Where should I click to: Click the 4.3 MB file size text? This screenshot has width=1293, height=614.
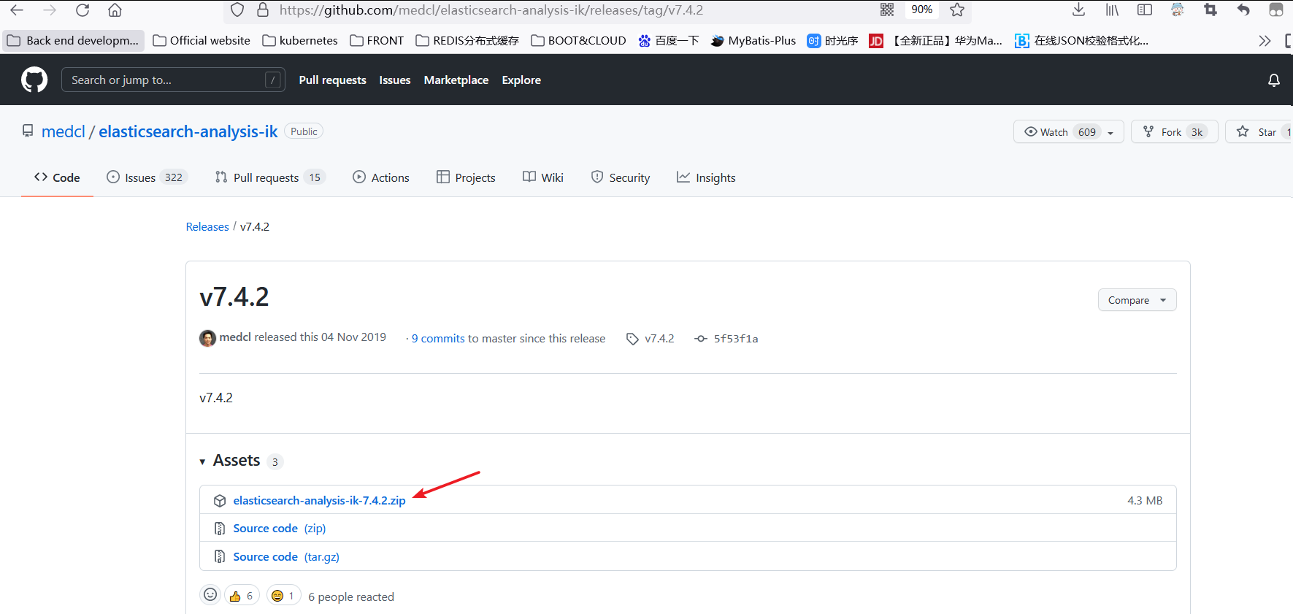1145,501
